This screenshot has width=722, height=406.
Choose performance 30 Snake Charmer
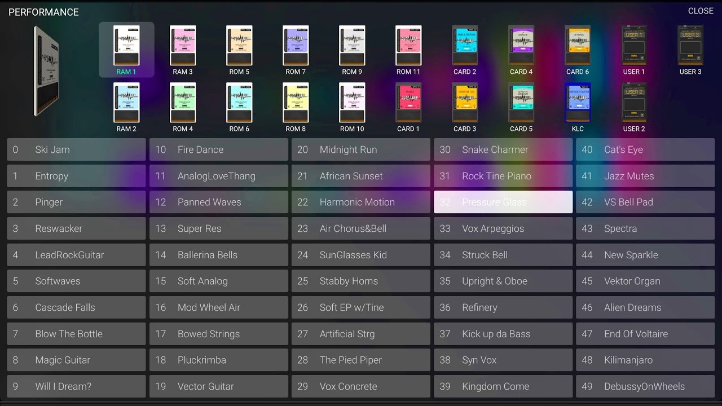pyautogui.click(x=503, y=149)
